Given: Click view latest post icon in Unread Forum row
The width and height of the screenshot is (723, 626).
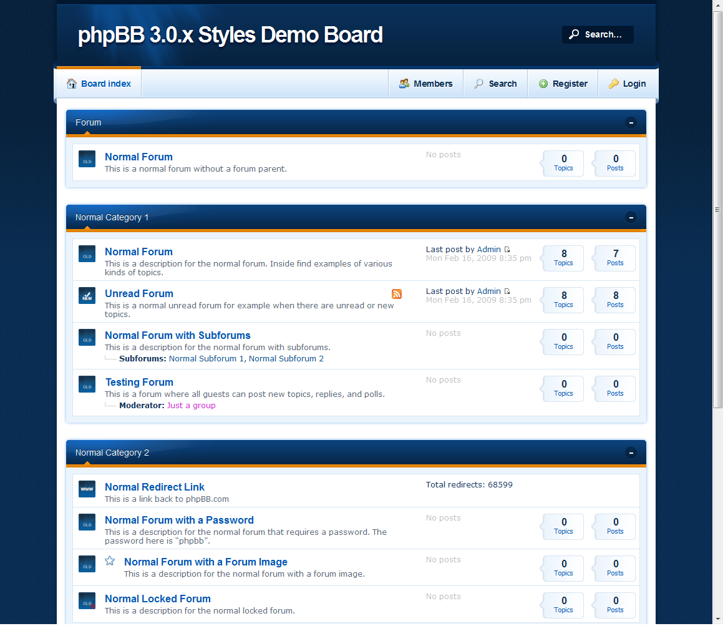Looking at the screenshot, I should (x=507, y=291).
